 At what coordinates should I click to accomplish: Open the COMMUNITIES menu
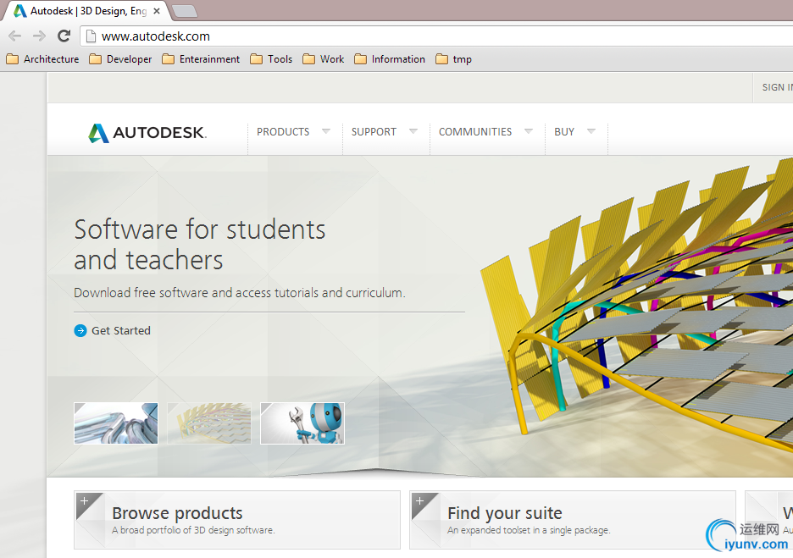[x=475, y=132]
